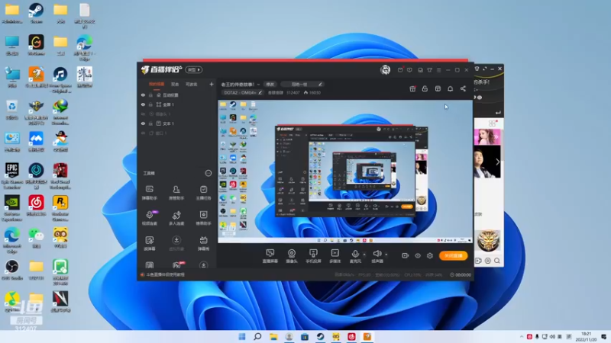The height and width of the screenshot is (343, 611).
Task: Expand the mode pill next to logo
Action: [194, 69]
